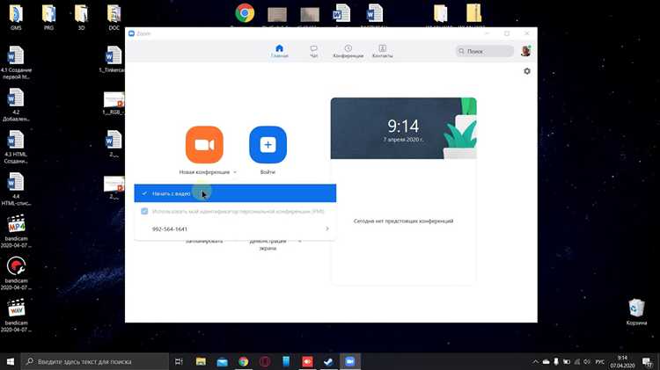Open the GMS desktop folder

[16, 17]
